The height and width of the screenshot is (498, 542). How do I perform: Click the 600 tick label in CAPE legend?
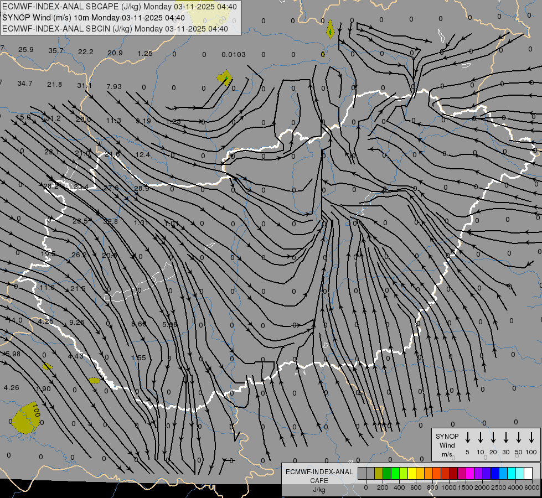[x=416, y=487]
